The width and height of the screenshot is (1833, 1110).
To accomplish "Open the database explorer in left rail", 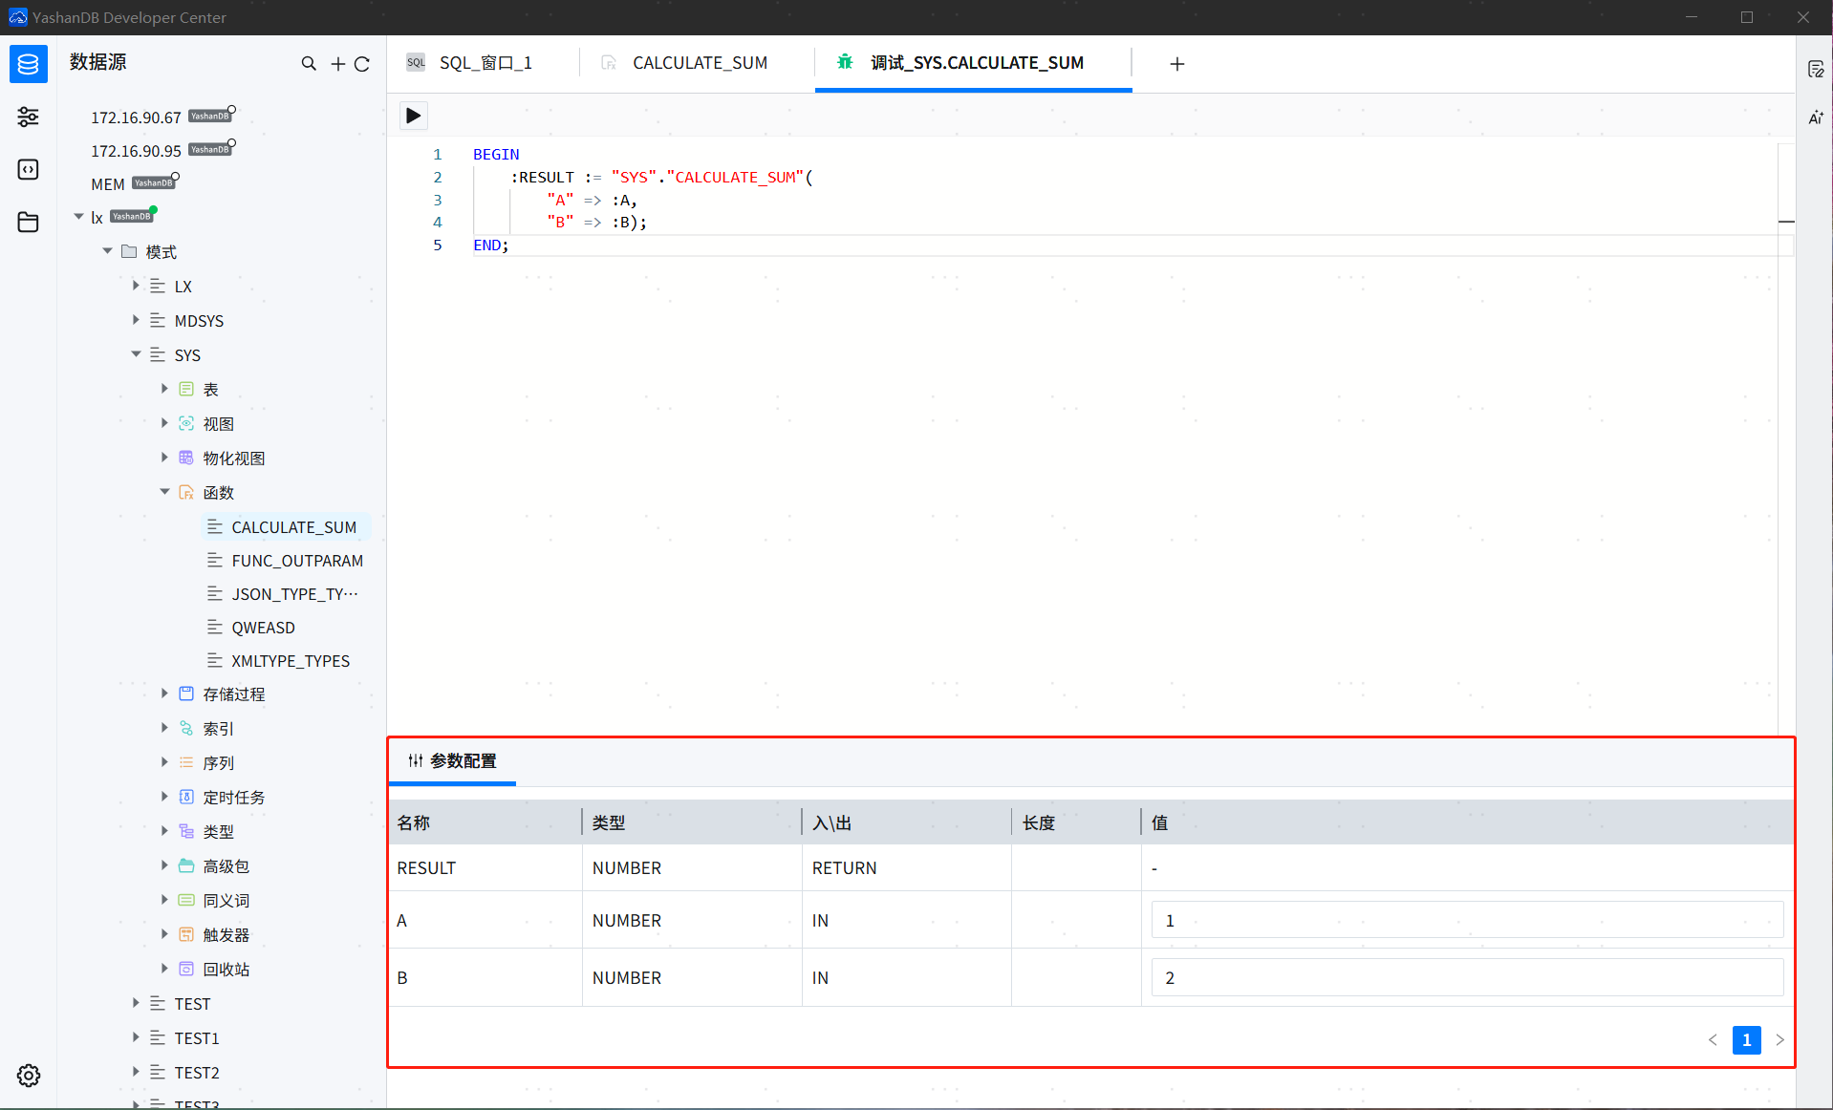I will click(28, 64).
